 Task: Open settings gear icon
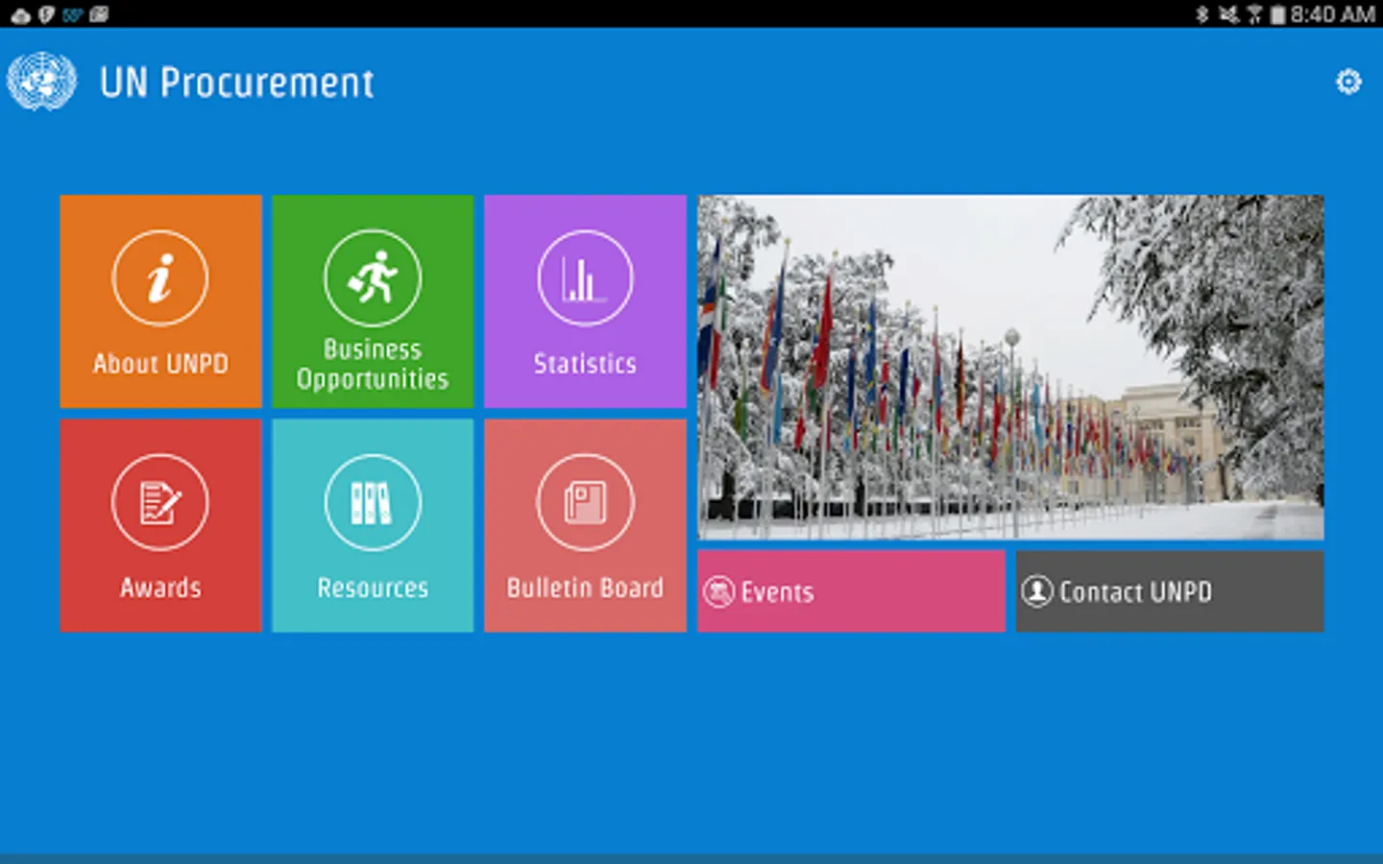pyautogui.click(x=1348, y=82)
